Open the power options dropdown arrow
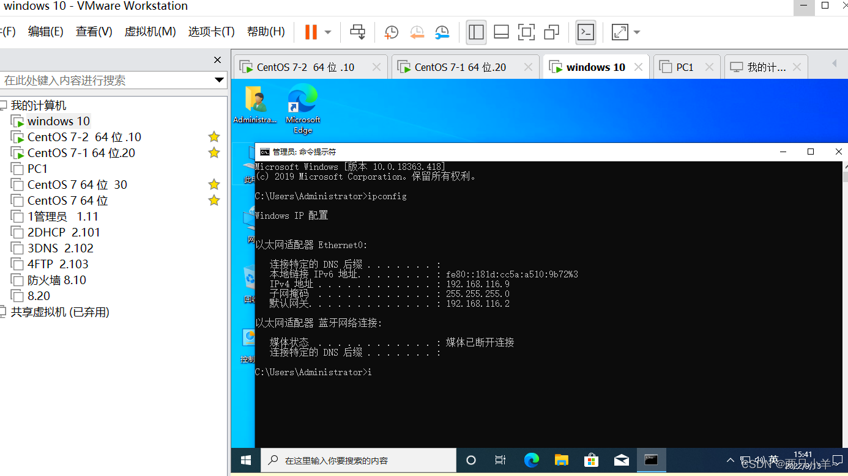 (x=328, y=32)
